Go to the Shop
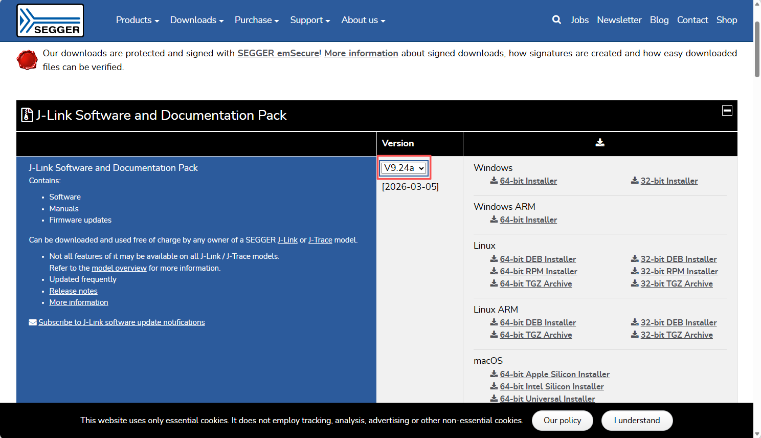 pos(727,20)
